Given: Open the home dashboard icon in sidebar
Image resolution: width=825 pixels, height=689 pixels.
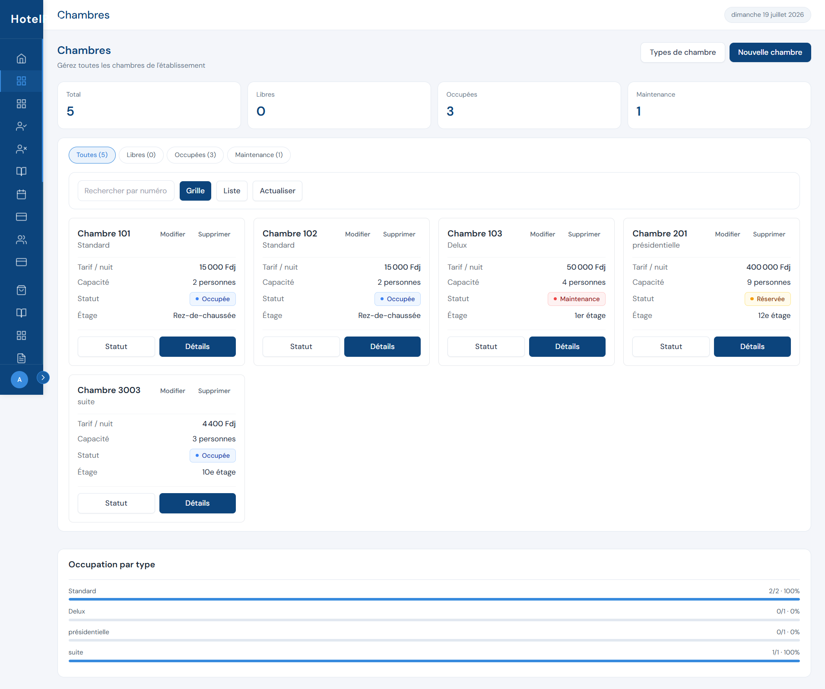Looking at the screenshot, I should pyautogui.click(x=21, y=59).
